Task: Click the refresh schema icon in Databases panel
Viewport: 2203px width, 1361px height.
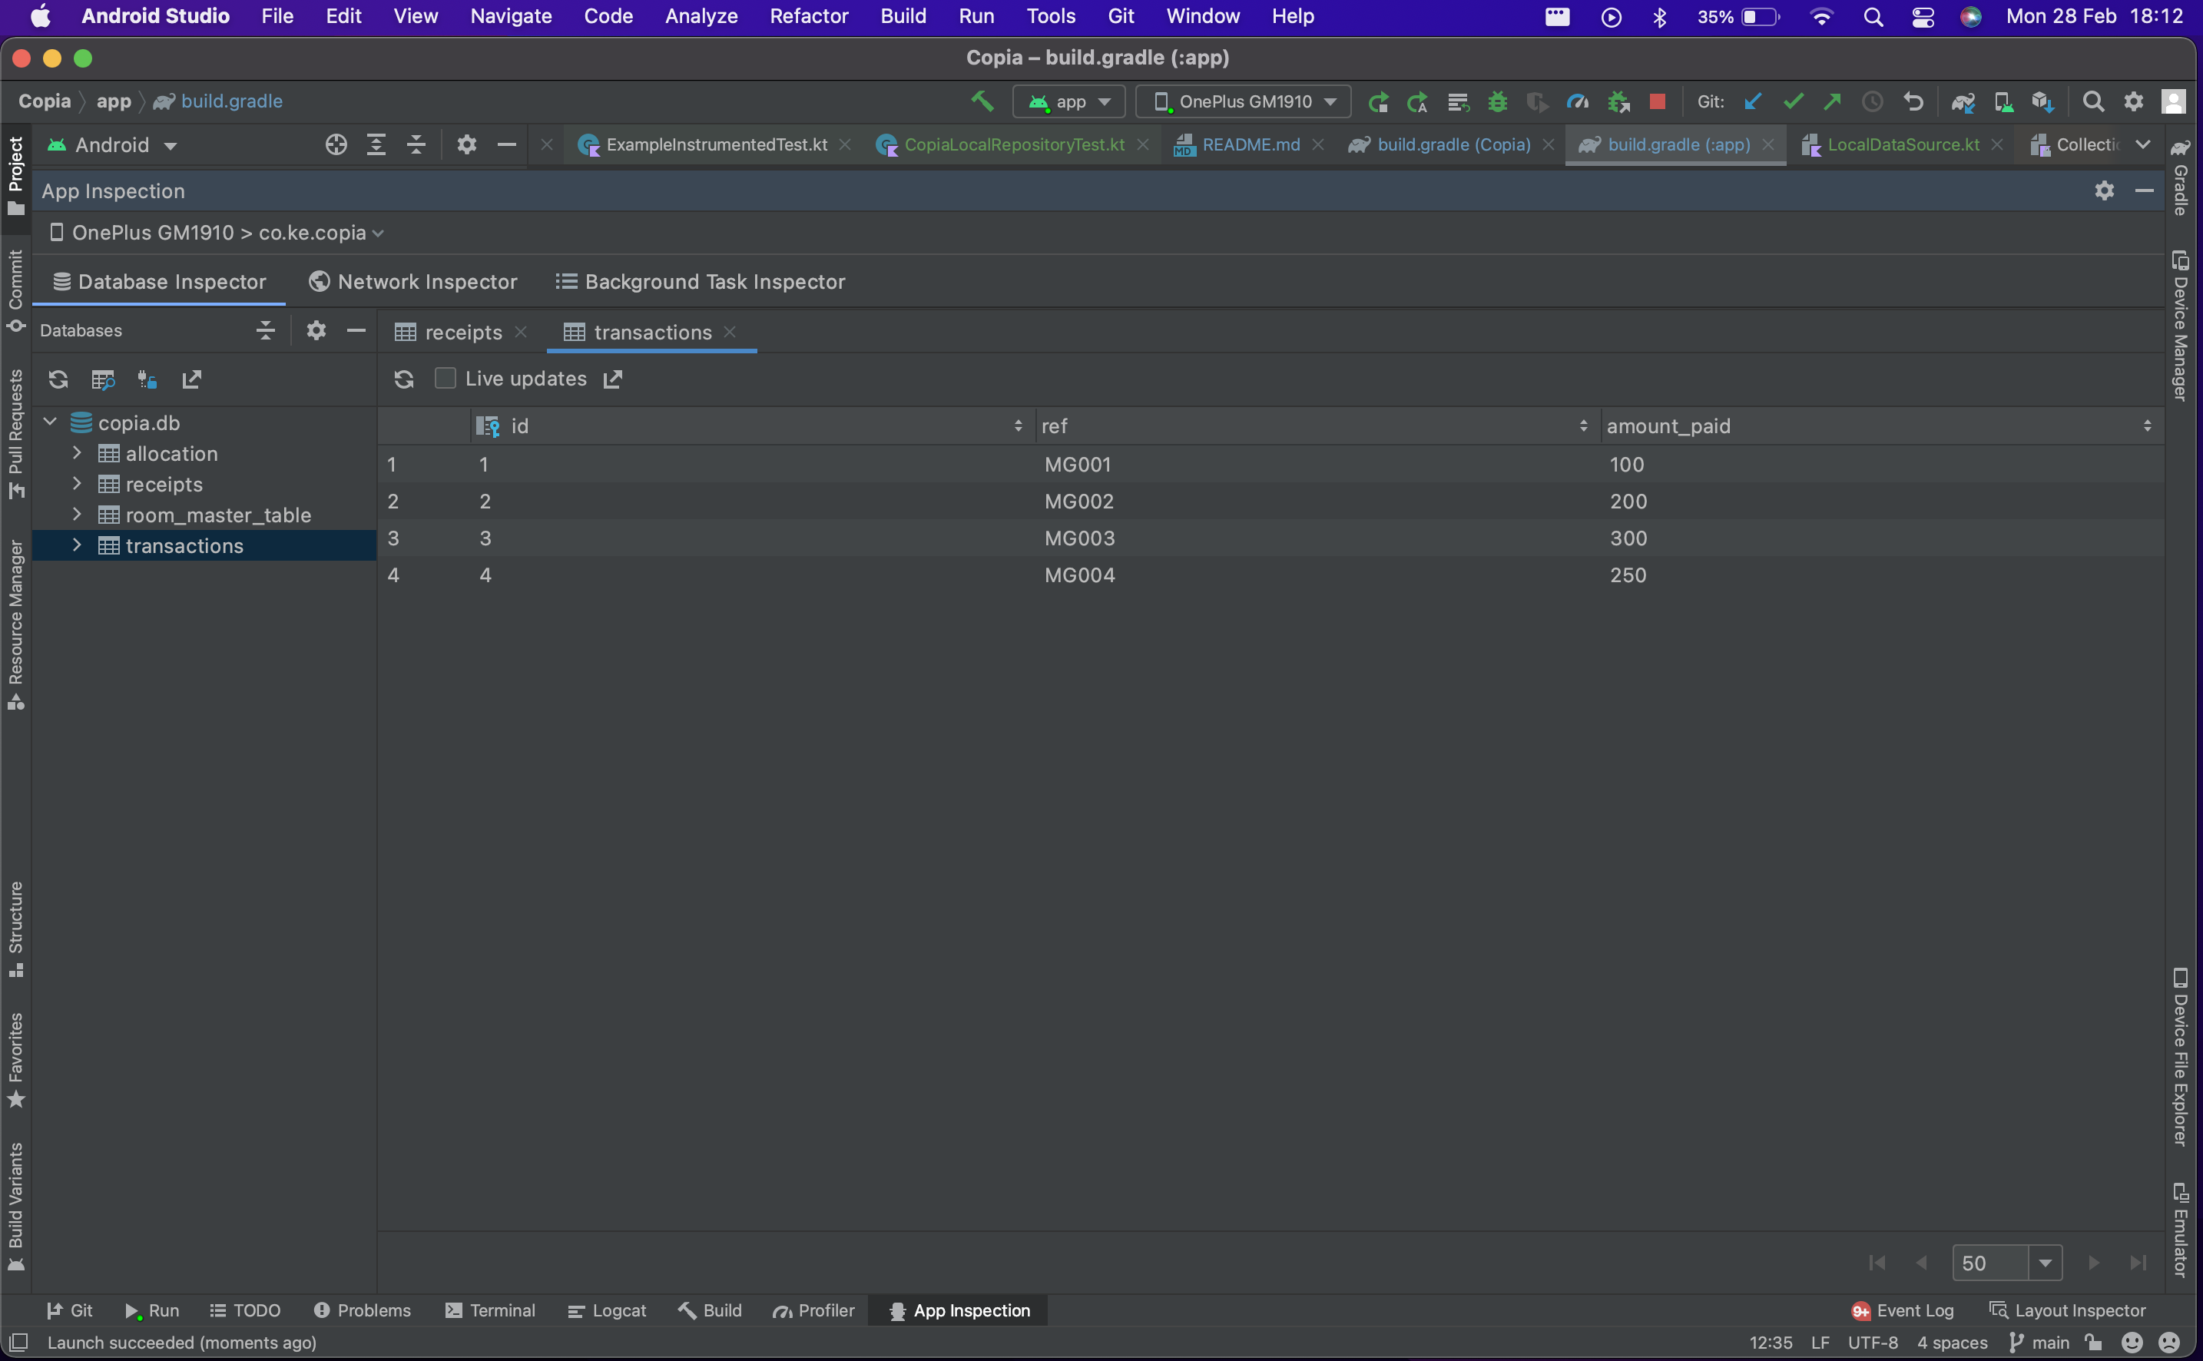Action: point(58,379)
